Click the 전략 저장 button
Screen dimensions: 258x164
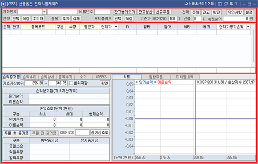click(x=26, y=19)
